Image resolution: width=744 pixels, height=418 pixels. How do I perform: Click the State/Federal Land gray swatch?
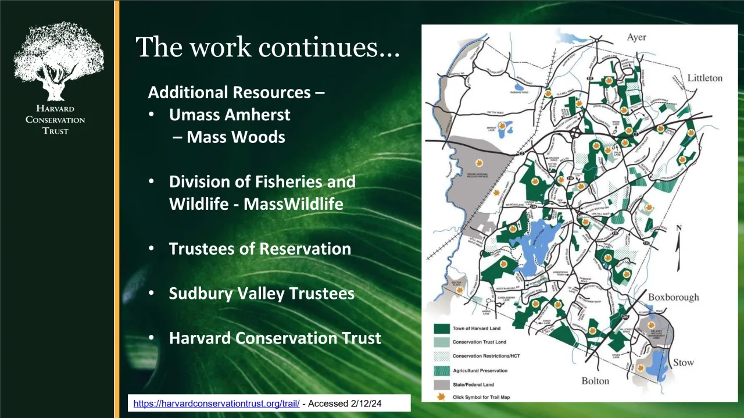pos(441,384)
